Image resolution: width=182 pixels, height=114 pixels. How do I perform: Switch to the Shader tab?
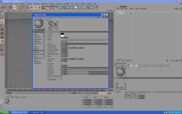(x=55, y=19)
